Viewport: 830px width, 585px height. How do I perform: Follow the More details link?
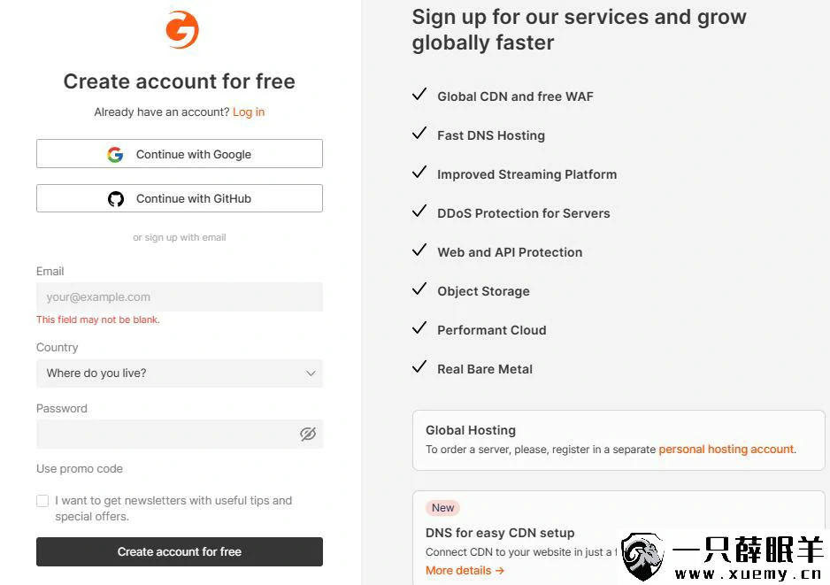[x=465, y=571]
